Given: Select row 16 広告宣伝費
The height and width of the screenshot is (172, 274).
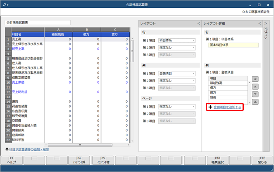Looking at the screenshot, I should 28,111.
